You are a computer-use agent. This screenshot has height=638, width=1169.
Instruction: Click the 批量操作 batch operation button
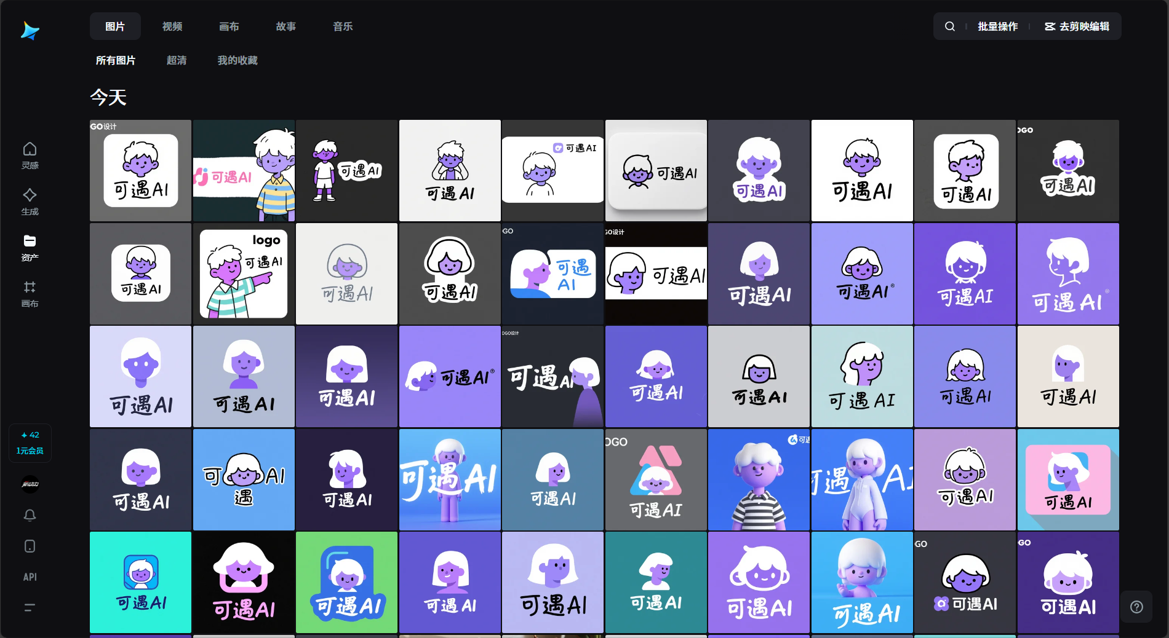997,26
